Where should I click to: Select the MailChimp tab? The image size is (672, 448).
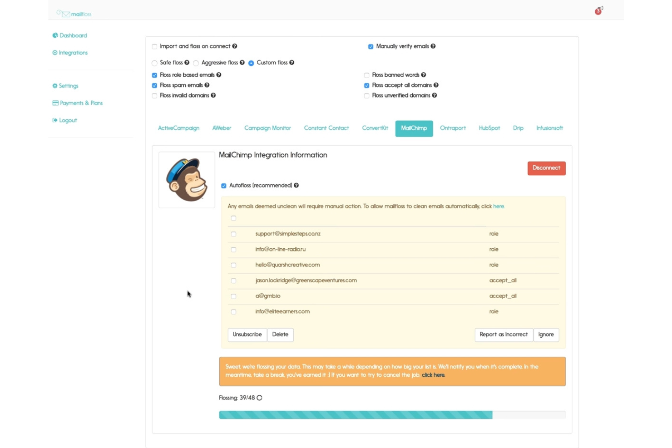tap(414, 128)
